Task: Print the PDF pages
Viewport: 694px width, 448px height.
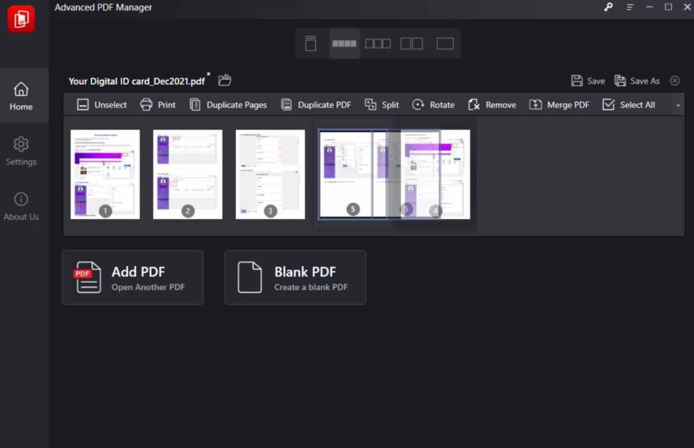Action: pyautogui.click(x=157, y=105)
